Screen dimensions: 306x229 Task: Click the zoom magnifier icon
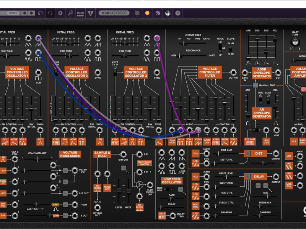point(70,13)
